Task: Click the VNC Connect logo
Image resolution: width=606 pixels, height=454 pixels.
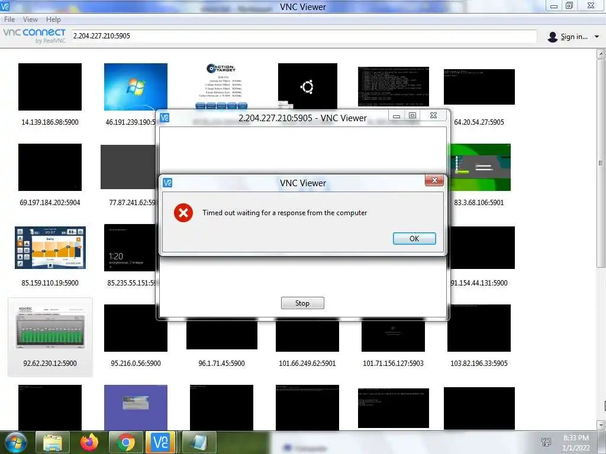Action: [34, 35]
